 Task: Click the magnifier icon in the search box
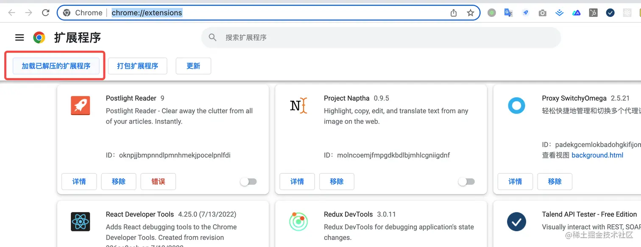pos(213,38)
